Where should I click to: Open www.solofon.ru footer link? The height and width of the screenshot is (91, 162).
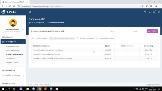click(45, 85)
